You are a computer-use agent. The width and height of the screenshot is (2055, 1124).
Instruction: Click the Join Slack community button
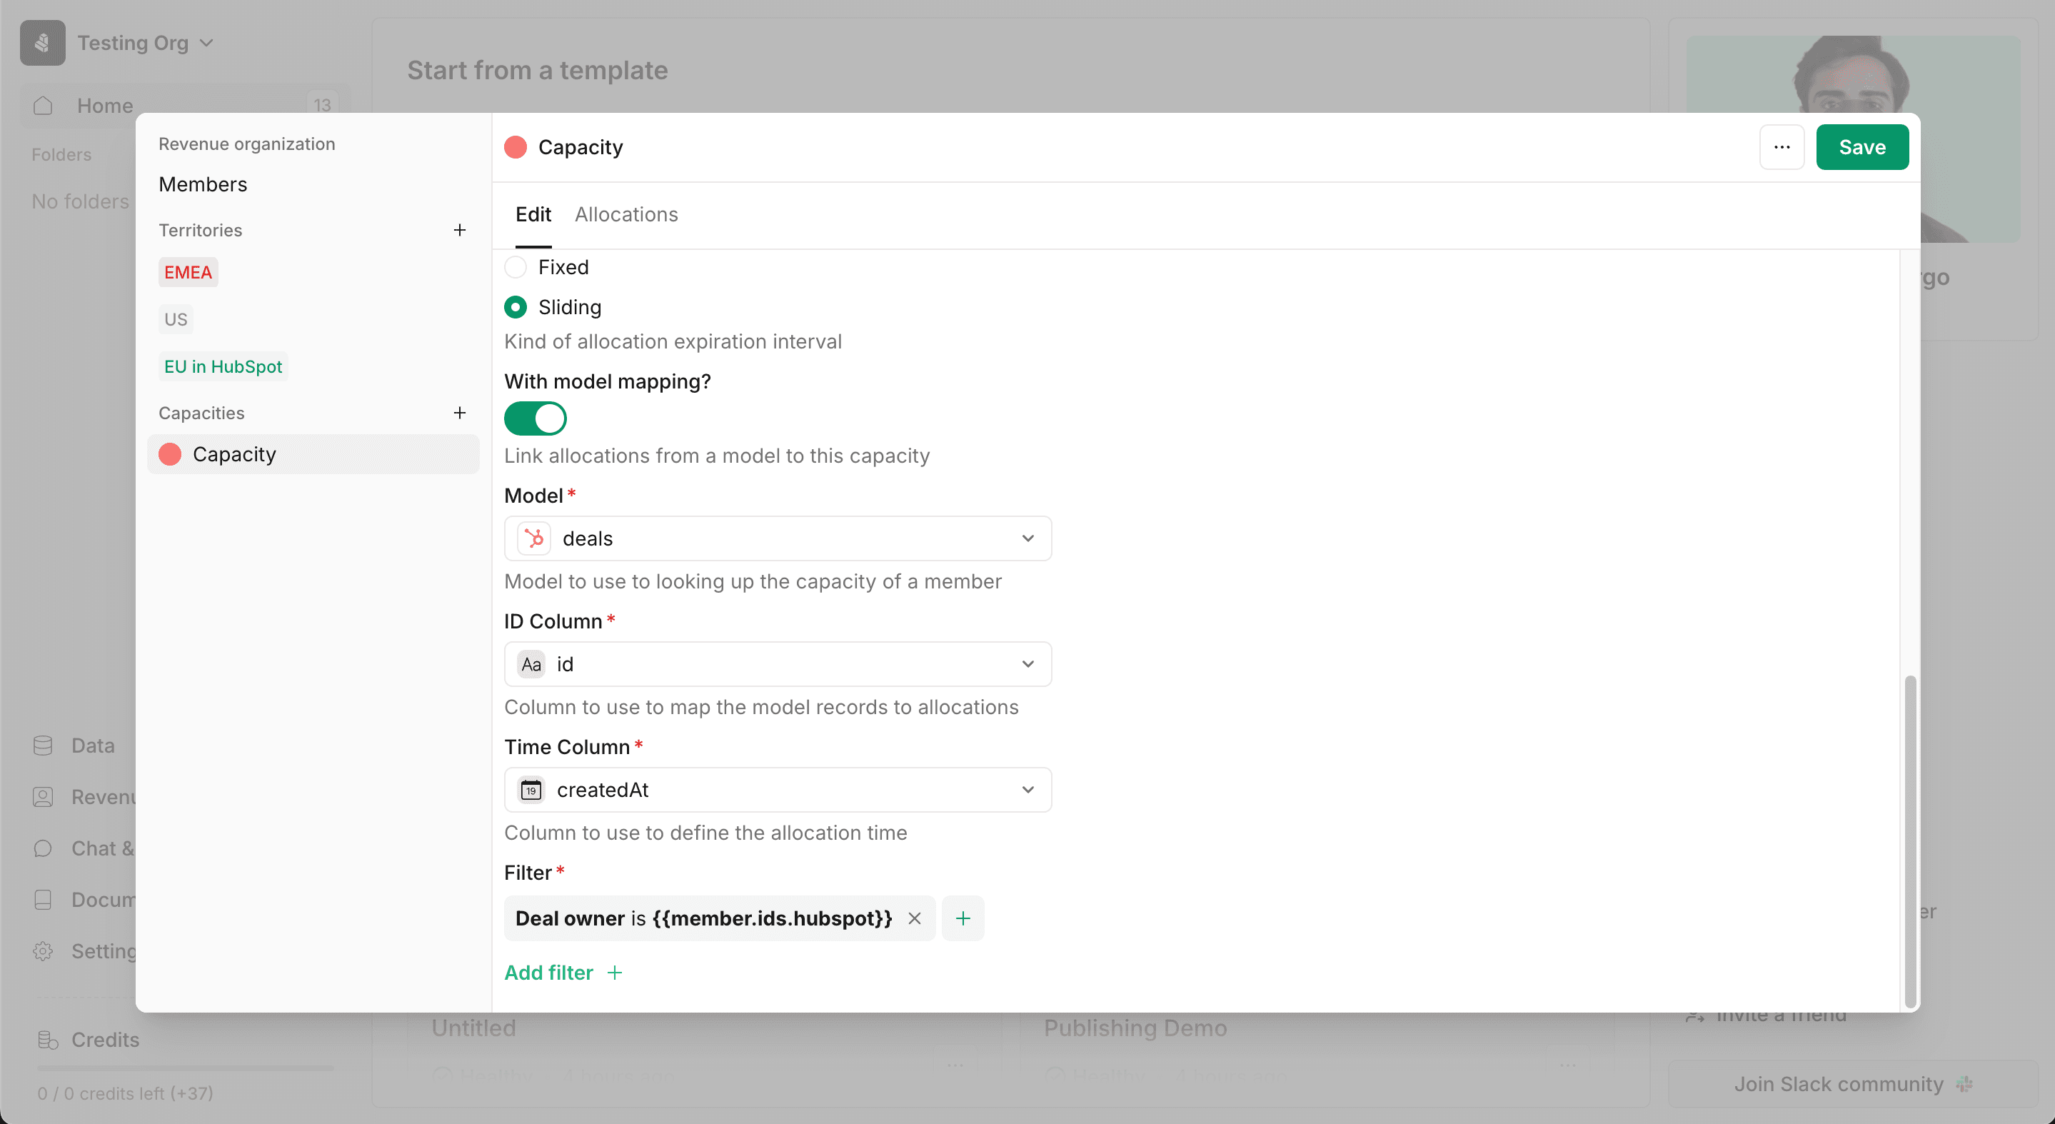pyautogui.click(x=1853, y=1083)
